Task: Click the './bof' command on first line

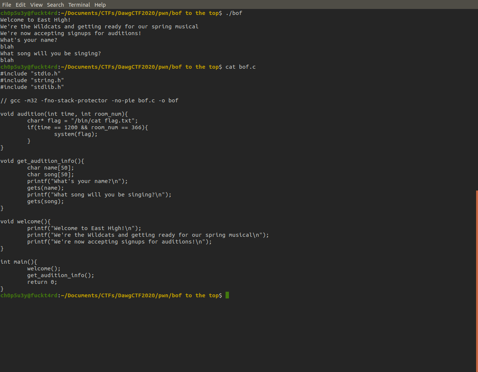Action: [234, 13]
